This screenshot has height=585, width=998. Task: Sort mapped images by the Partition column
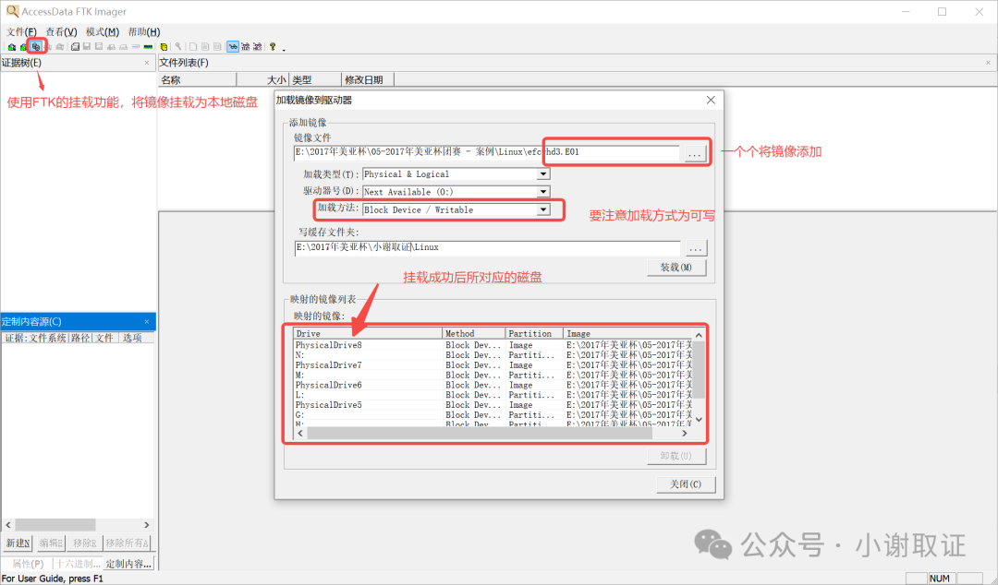click(x=534, y=333)
